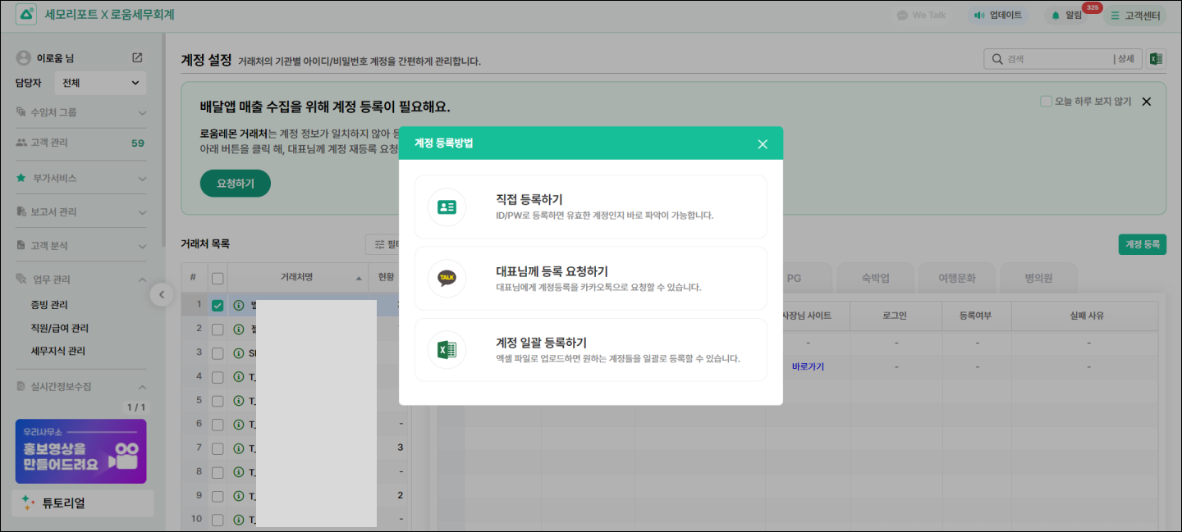The height and width of the screenshot is (532, 1182).
Task: Open the external link icon next to 이로움 님
Action: (x=137, y=58)
